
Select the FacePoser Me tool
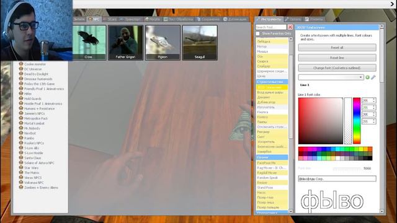coord(272,163)
